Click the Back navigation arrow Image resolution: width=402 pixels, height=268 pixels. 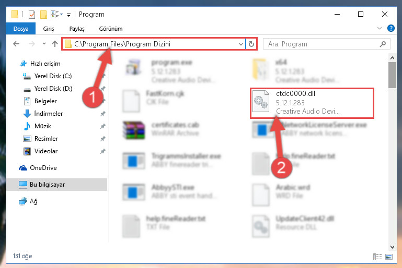[x=16, y=44]
